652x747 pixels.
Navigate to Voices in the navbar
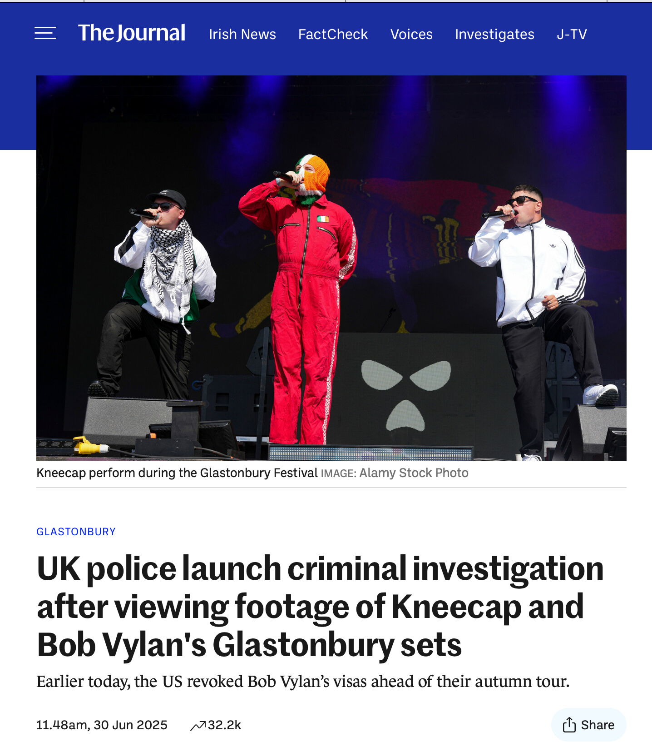(x=411, y=34)
